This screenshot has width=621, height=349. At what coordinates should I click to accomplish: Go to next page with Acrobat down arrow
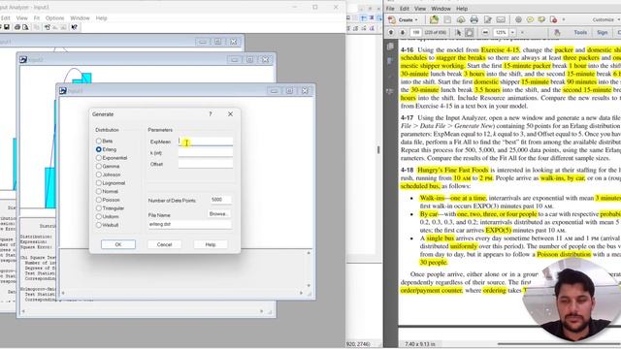coord(403,32)
